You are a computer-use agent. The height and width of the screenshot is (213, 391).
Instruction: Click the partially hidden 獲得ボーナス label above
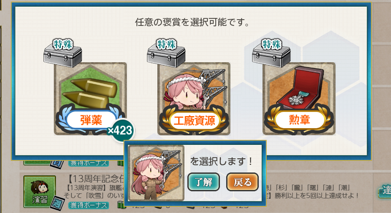tap(88, 163)
